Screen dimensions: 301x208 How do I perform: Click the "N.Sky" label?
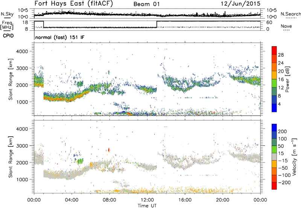coord(7,14)
